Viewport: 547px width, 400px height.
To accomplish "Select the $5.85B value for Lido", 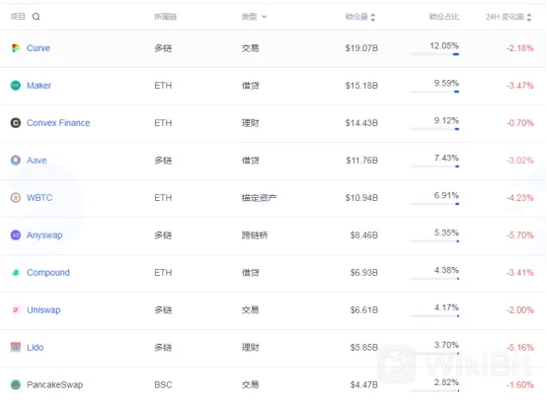I will coord(364,347).
